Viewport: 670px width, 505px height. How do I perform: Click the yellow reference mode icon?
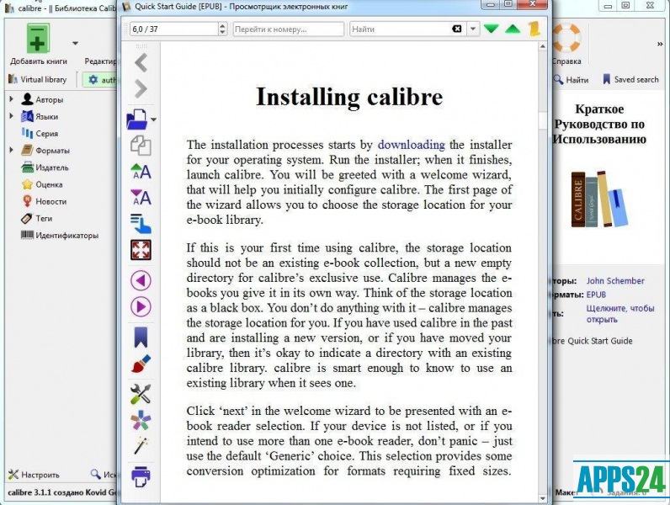pyautogui.click(x=534, y=29)
